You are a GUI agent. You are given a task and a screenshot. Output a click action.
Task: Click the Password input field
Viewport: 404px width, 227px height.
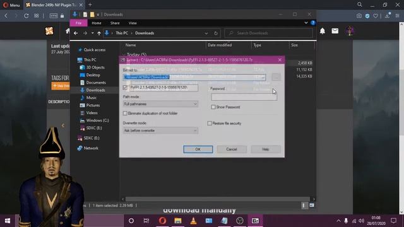pos(244,97)
